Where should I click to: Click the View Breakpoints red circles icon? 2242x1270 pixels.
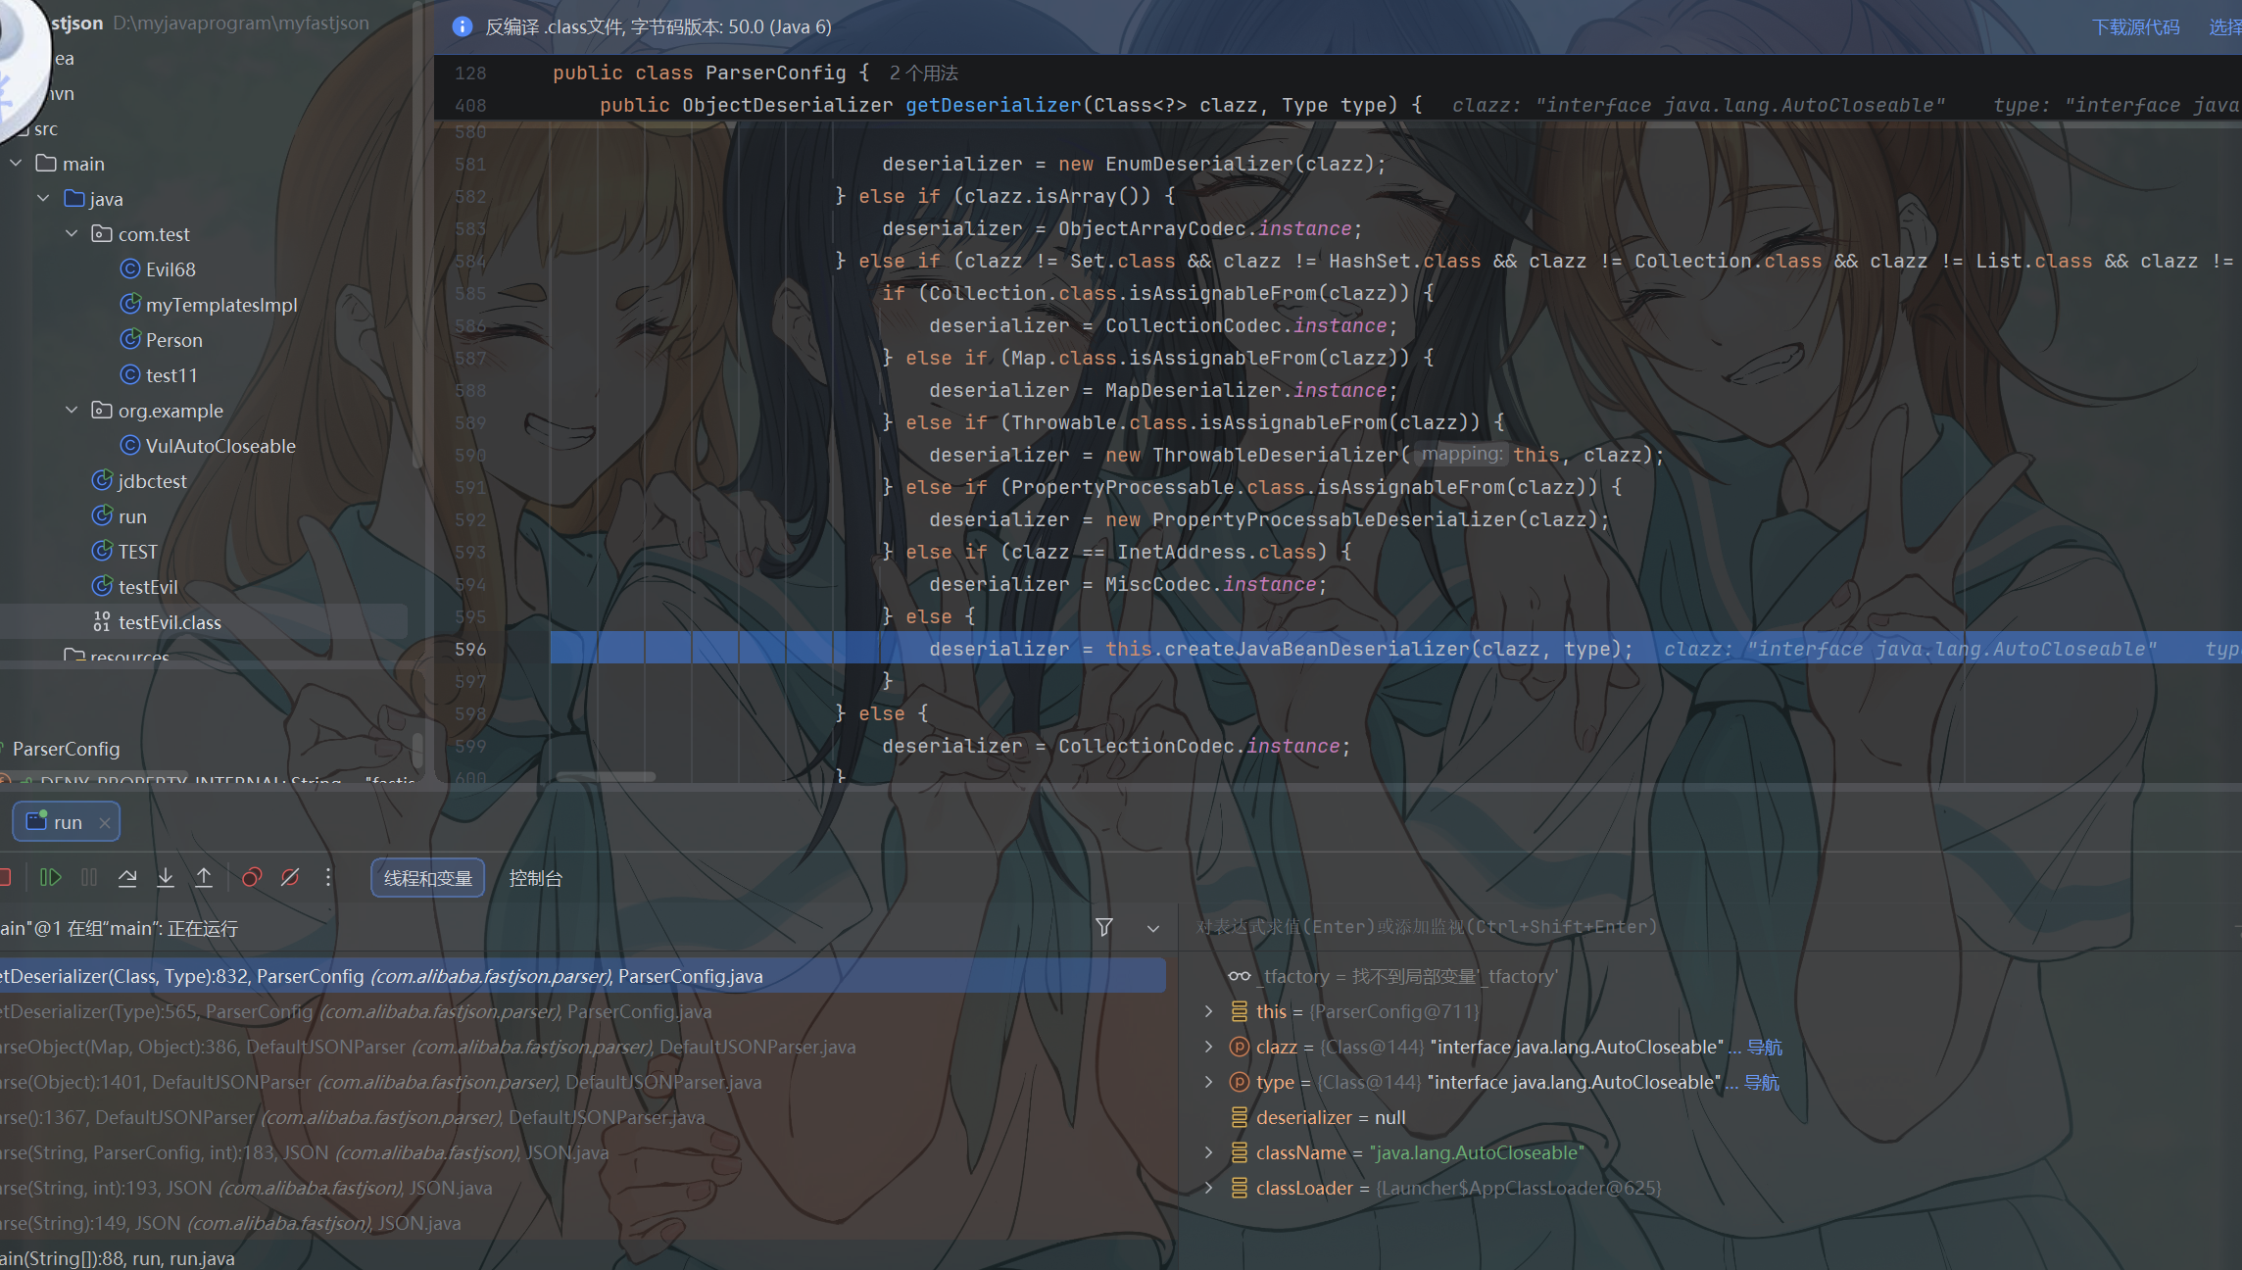pos(252,877)
